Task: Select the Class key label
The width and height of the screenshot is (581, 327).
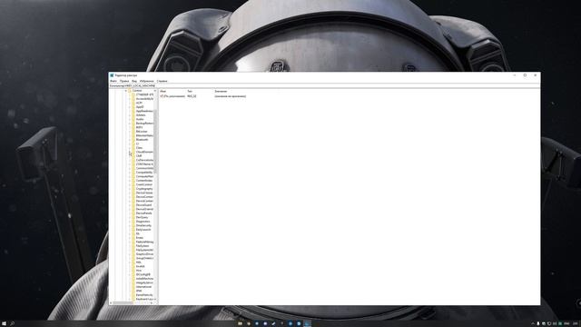Action: coord(139,147)
